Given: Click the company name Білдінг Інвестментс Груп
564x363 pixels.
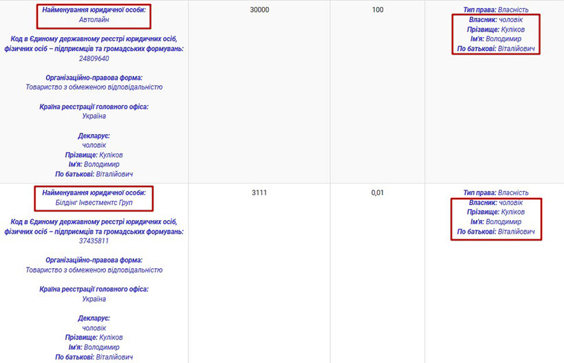Looking at the screenshot, I should (x=94, y=203).
